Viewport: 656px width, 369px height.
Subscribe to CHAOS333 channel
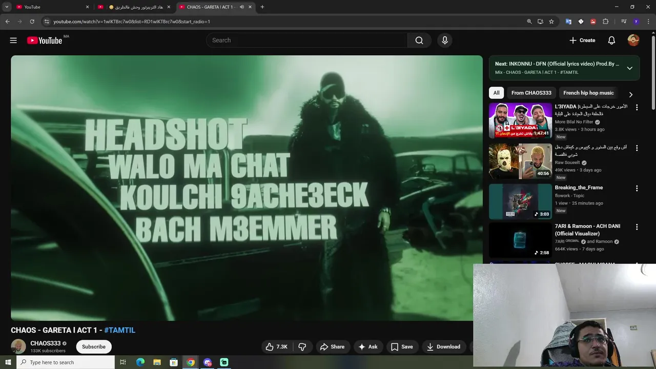coord(94,347)
